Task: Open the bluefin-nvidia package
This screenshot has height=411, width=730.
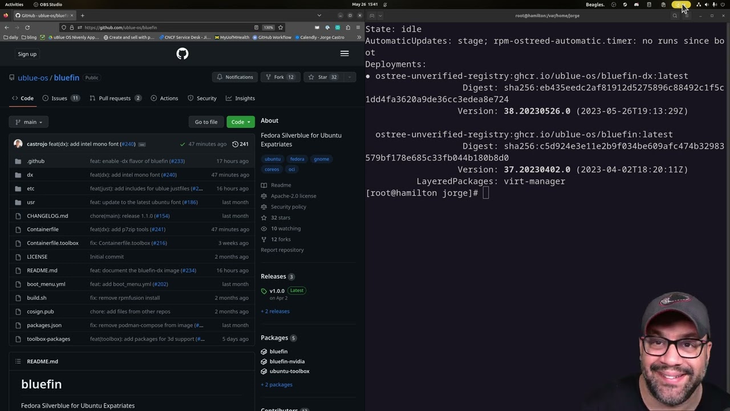Action: click(x=287, y=361)
